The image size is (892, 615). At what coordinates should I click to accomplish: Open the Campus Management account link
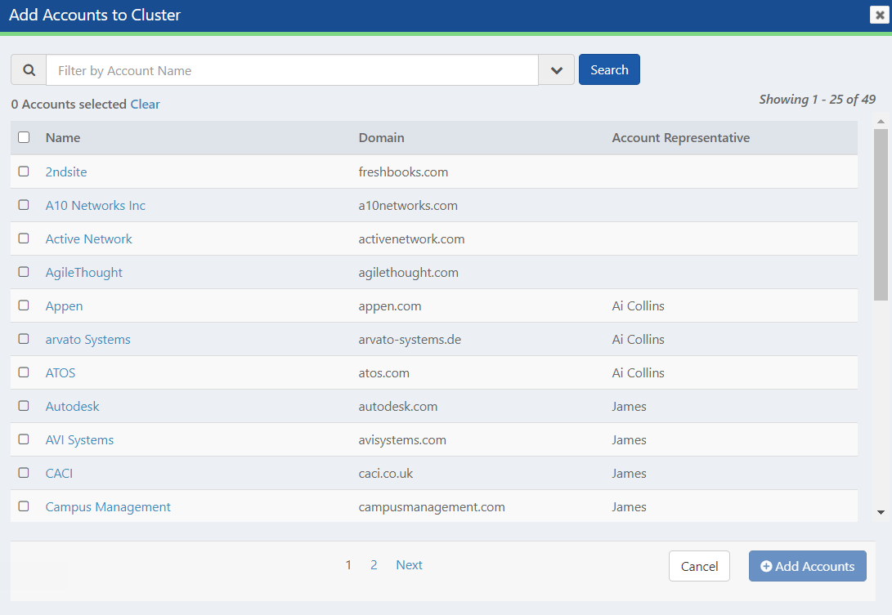[108, 507]
